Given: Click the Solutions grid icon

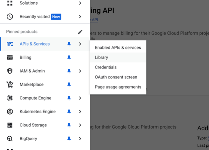Looking at the screenshot, I should pyautogui.click(x=10, y=3).
